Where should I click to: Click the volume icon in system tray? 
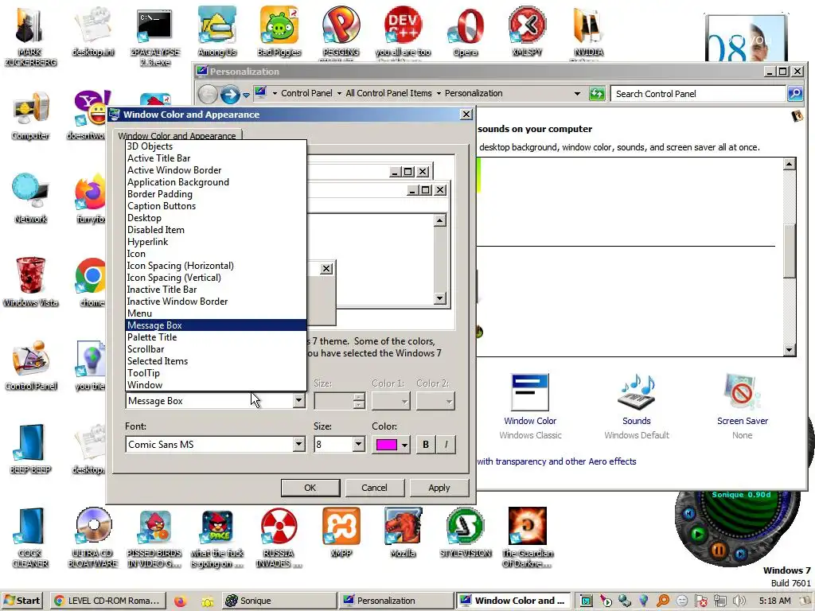(x=739, y=601)
